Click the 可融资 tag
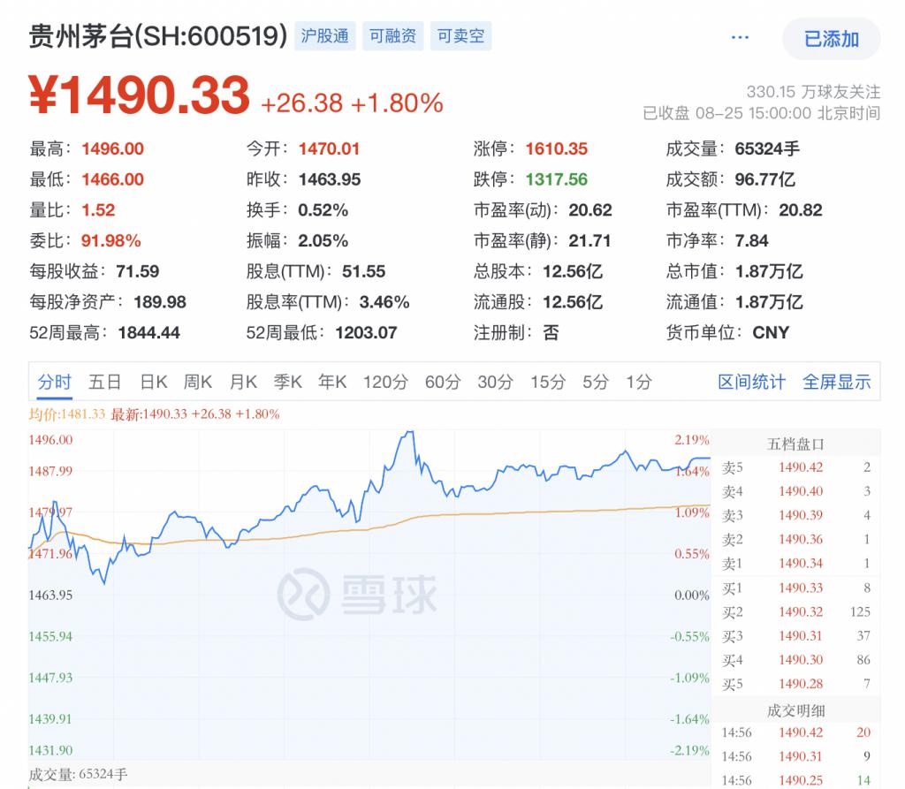905x789 pixels. (x=393, y=36)
